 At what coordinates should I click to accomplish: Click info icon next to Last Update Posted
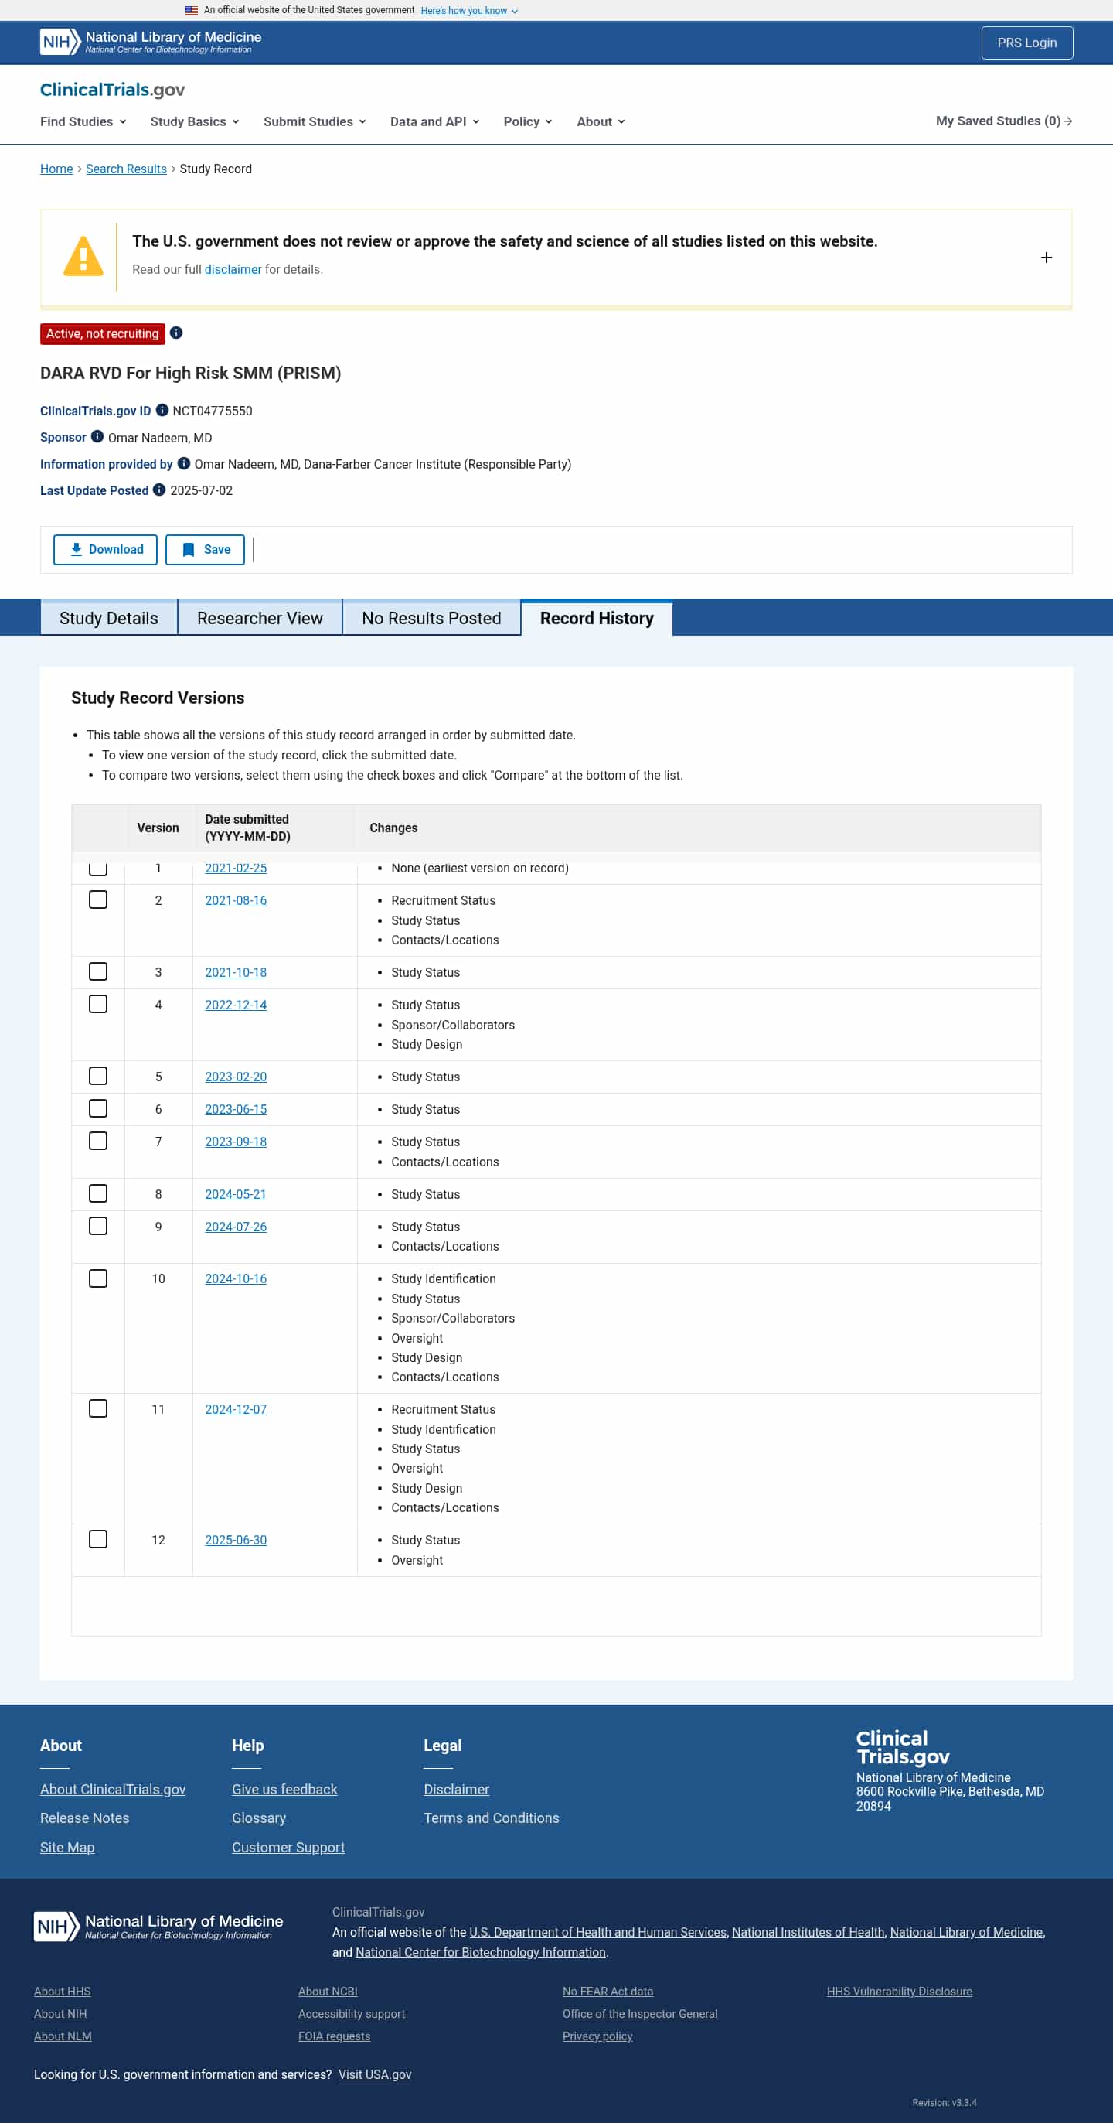(x=160, y=490)
